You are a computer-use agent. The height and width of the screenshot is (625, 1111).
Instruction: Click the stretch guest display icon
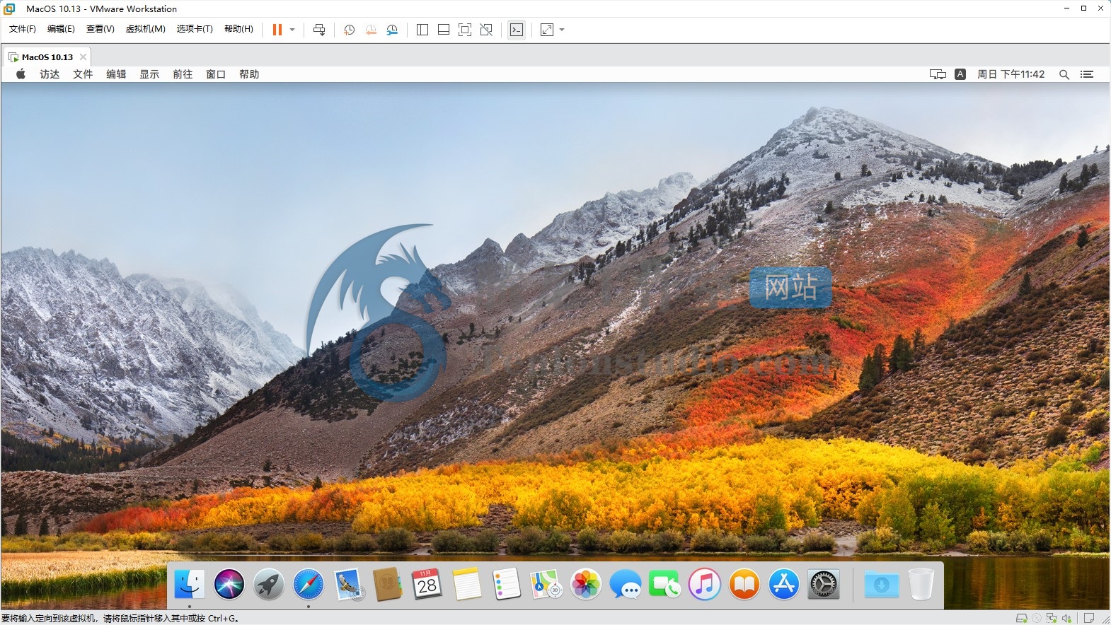click(x=547, y=30)
